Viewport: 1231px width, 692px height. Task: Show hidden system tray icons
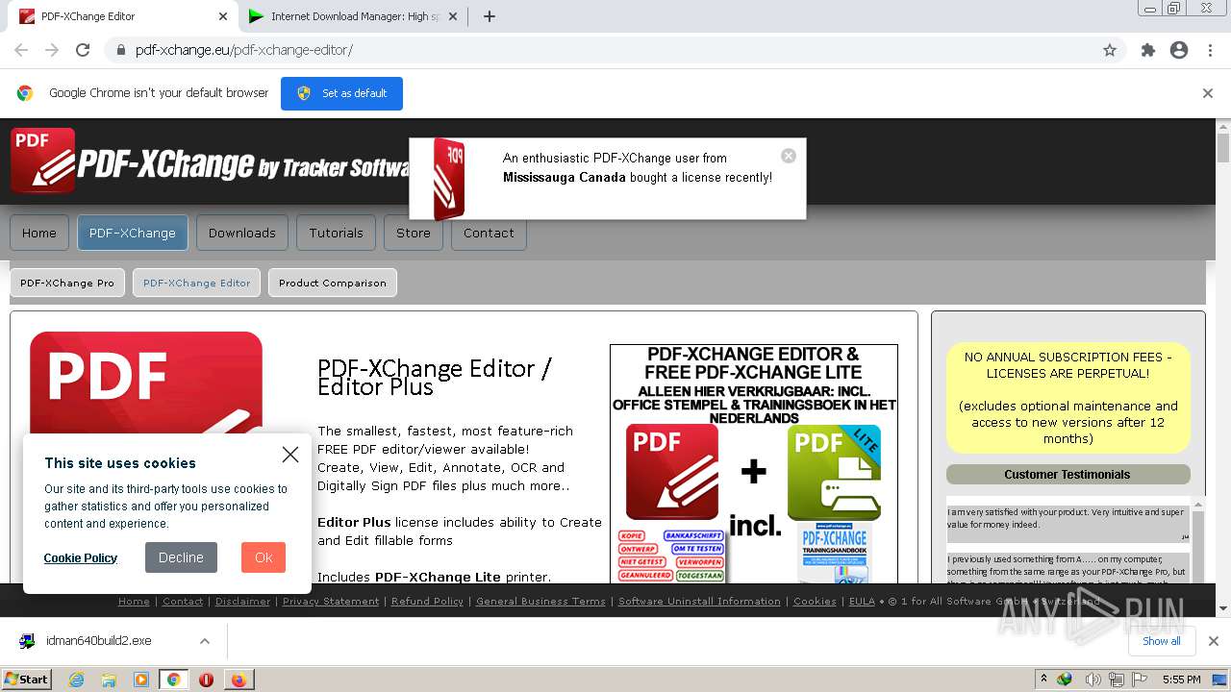[1043, 679]
